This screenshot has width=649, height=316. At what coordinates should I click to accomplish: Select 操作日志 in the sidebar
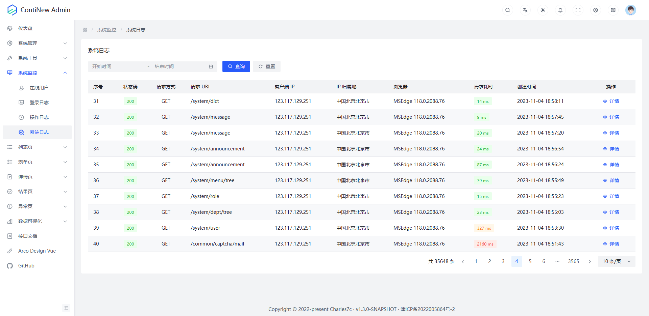39,117
